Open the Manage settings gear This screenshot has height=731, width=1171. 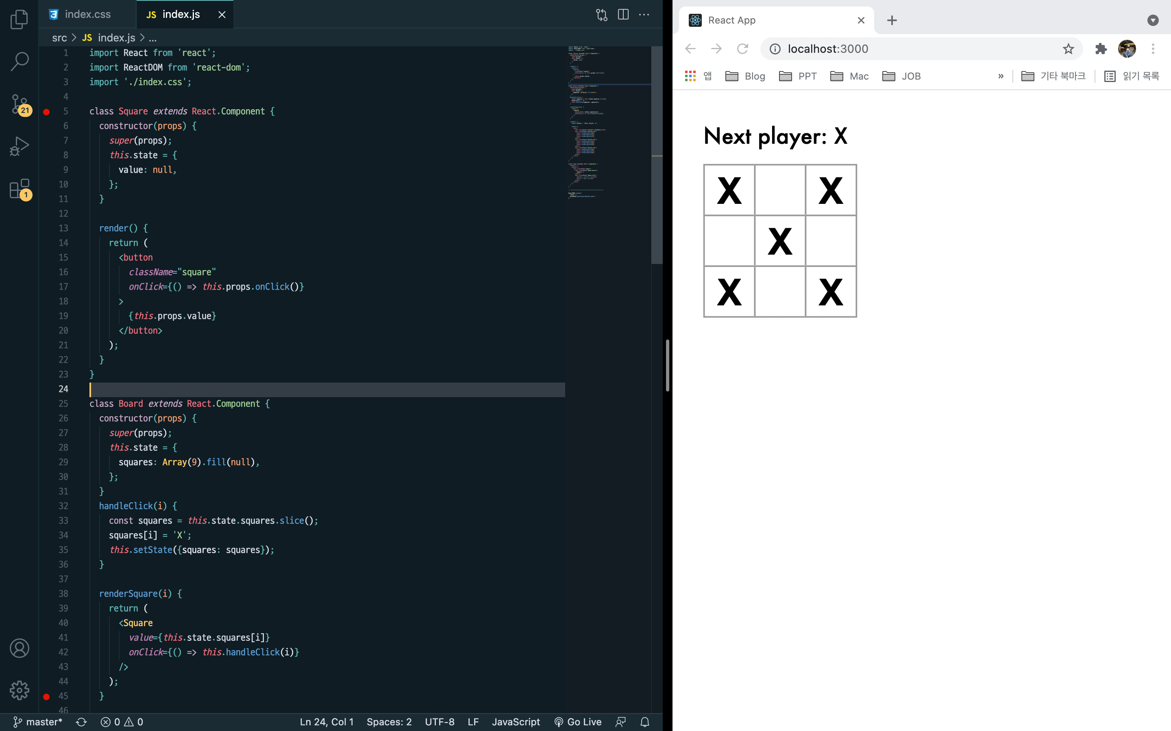click(x=20, y=690)
